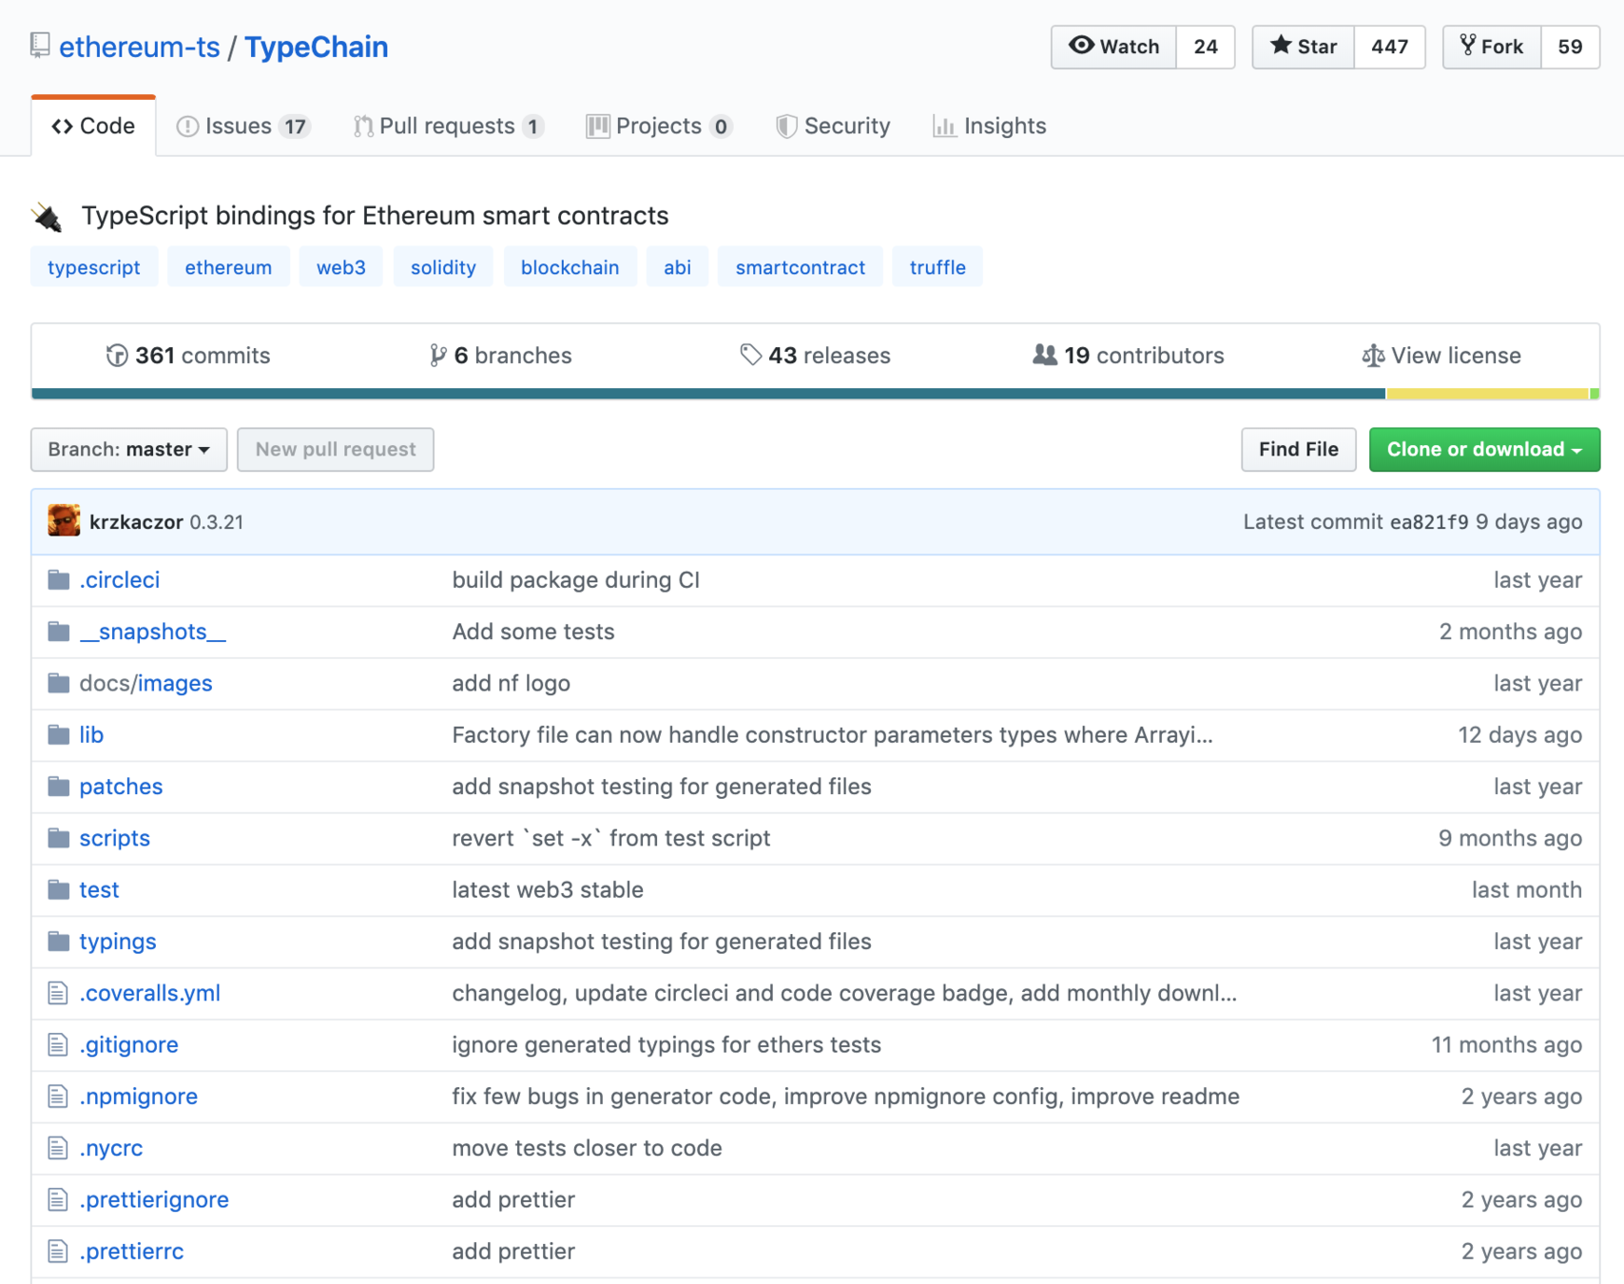
Task: Open the patches folder
Action: tap(121, 787)
